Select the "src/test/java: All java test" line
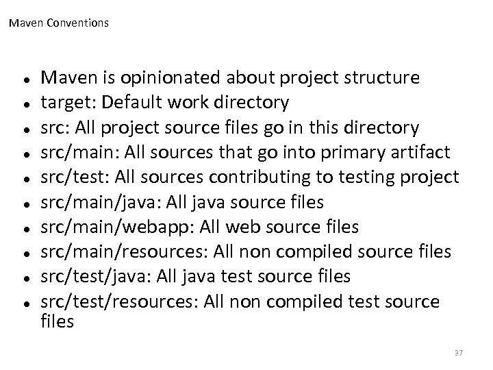 click(196, 276)
